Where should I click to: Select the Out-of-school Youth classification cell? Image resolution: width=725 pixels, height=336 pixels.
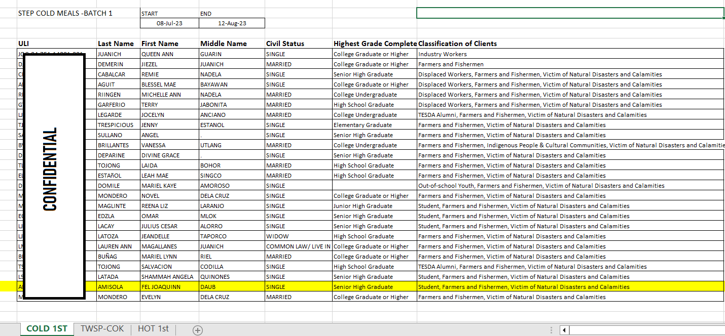(x=570, y=186)
